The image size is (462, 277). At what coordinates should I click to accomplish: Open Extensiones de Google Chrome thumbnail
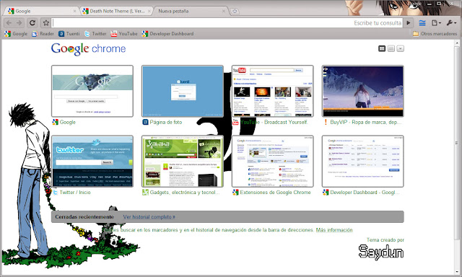(x=273, y=162)
